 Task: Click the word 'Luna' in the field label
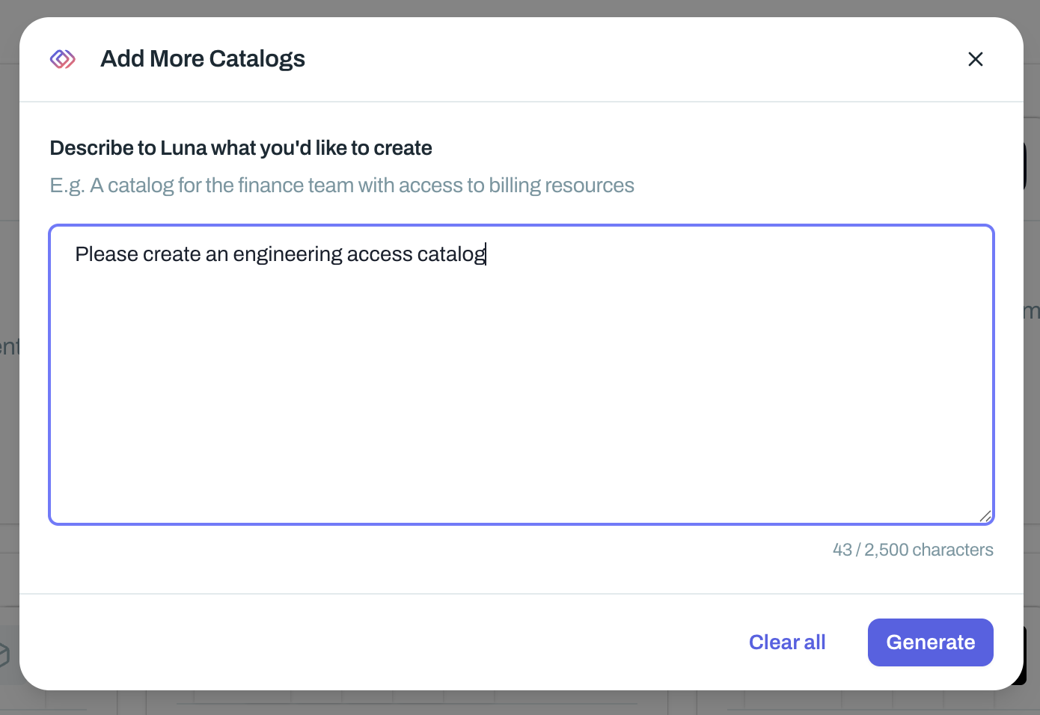coord(183,148)
